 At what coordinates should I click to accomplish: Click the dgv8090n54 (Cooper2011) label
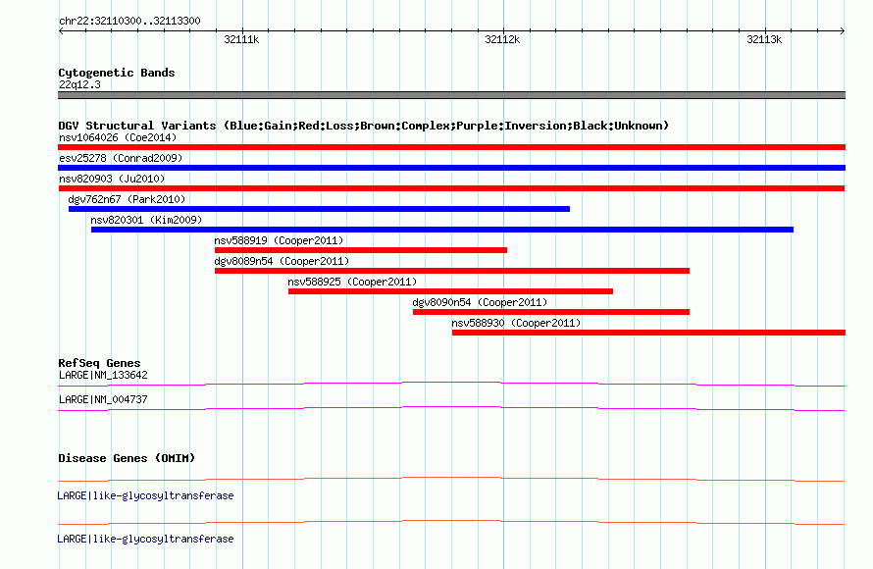coord(480,302)
